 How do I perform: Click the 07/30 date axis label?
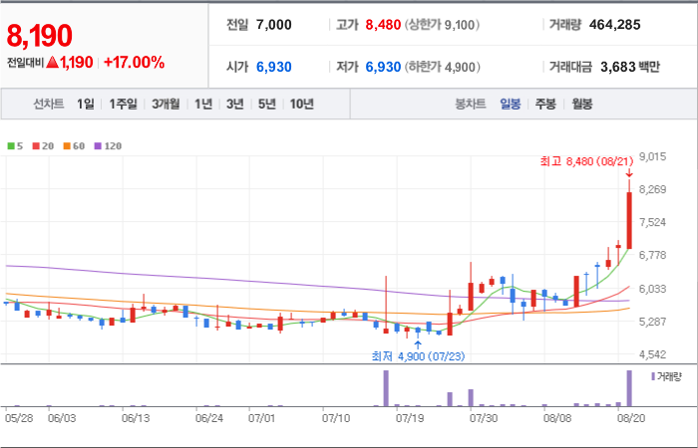click(484, 419)
